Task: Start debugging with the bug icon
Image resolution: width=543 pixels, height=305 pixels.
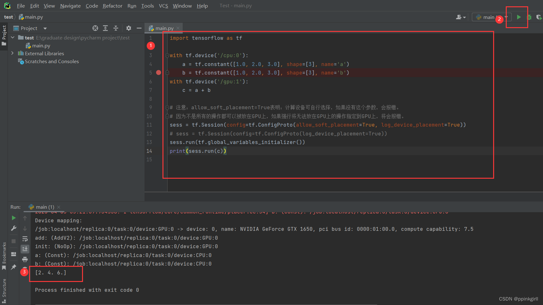Action: 529,17
